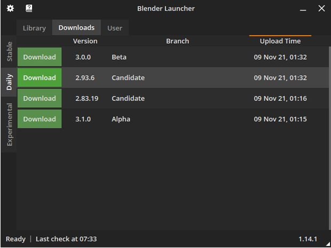The height and width of the screenshot is (248, 331).
Task: Download the 2.93.6 Candidate build
Action: (40, 78)
